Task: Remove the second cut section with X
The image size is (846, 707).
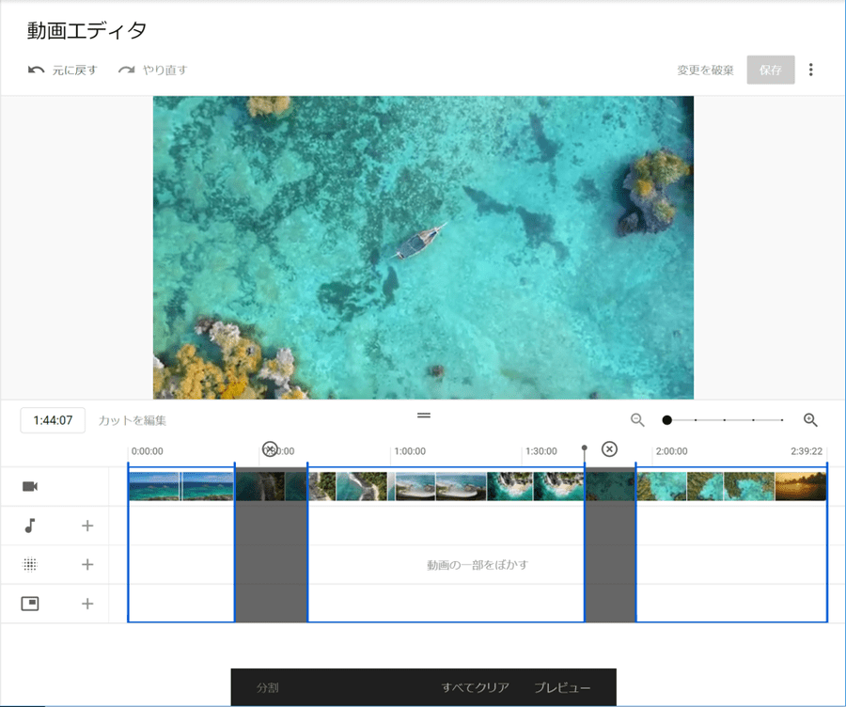Action: click(x=609, y=449)
